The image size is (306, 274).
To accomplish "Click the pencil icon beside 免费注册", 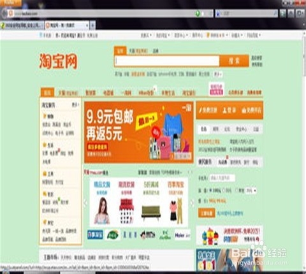I will (x=200, y=110).
